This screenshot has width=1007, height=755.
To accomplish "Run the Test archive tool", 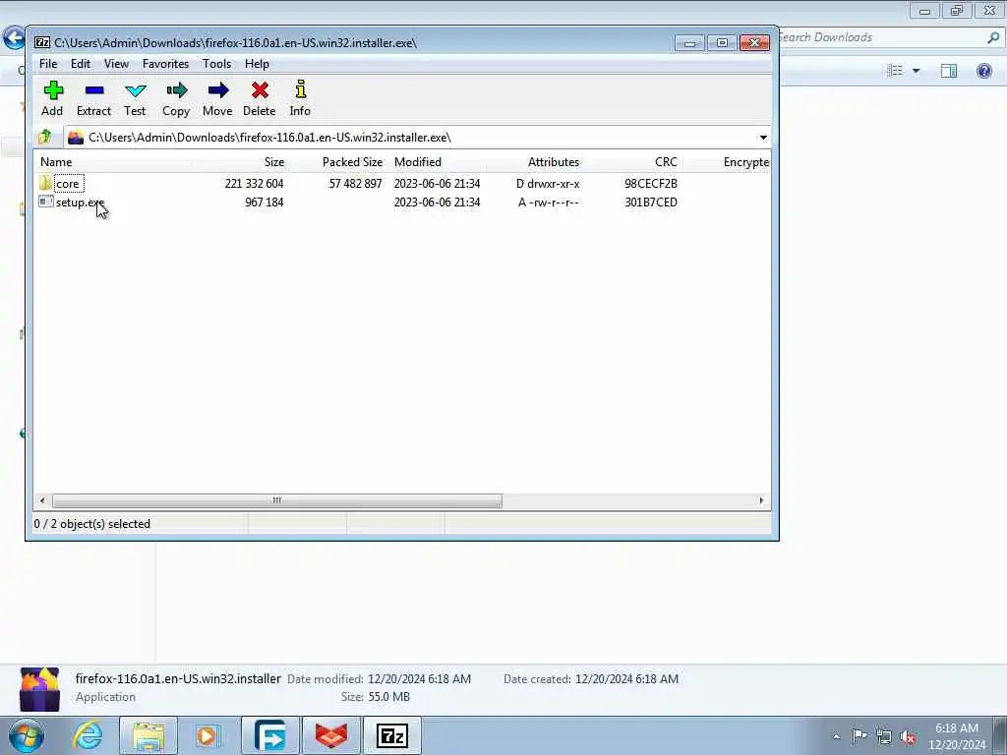I will 135,89.
